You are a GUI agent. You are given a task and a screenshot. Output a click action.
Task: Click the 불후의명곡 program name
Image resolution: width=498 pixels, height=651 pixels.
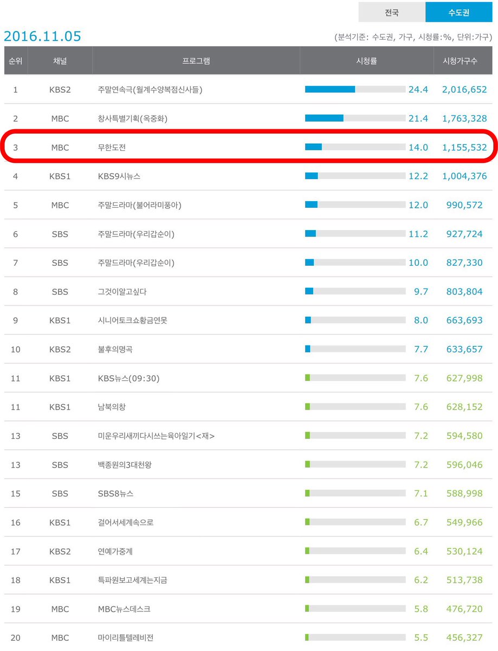pos(115,349)
